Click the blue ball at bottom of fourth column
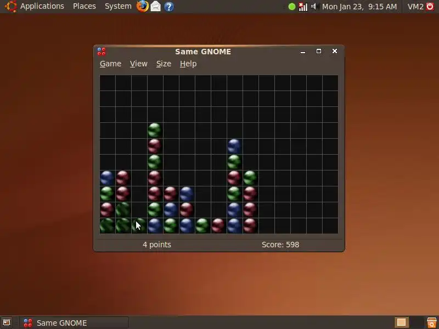 [155, 225]
